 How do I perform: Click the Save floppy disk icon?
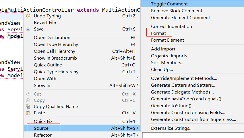(x=28, y=29)
